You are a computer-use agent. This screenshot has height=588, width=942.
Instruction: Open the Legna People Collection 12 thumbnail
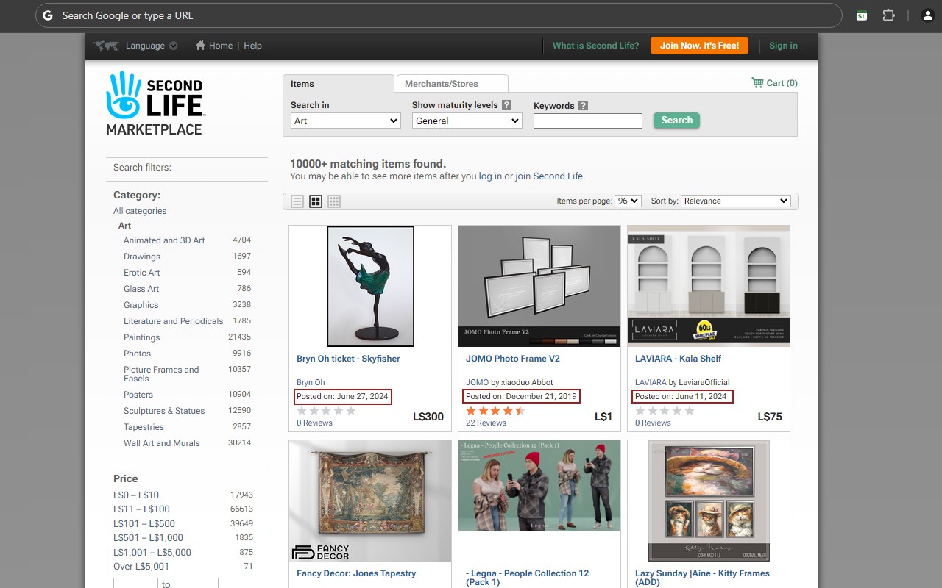[x=539, y=485]
